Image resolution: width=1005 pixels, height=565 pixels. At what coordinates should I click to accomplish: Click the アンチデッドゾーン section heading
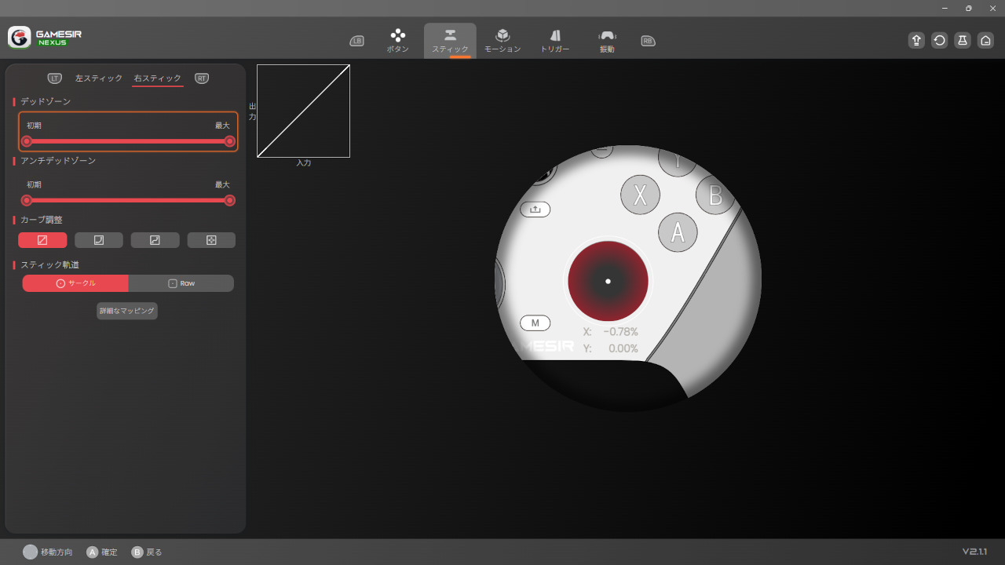pyautogui.click(x=58, y=161)
